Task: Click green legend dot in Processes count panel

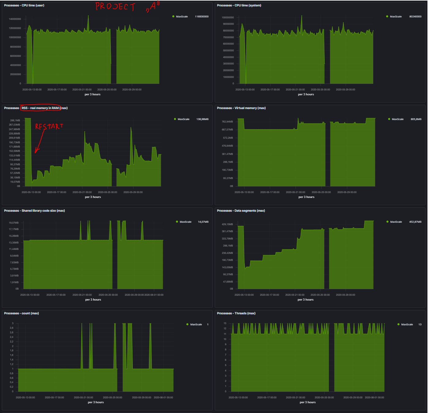Action: coord(187,324)
